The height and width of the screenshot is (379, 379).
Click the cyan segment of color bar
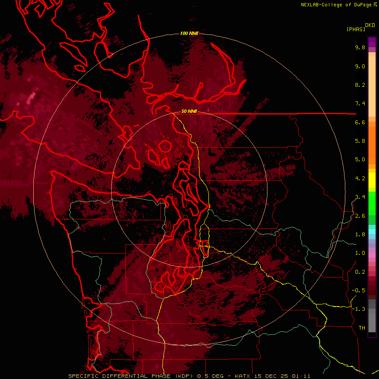tap(372, 232)
